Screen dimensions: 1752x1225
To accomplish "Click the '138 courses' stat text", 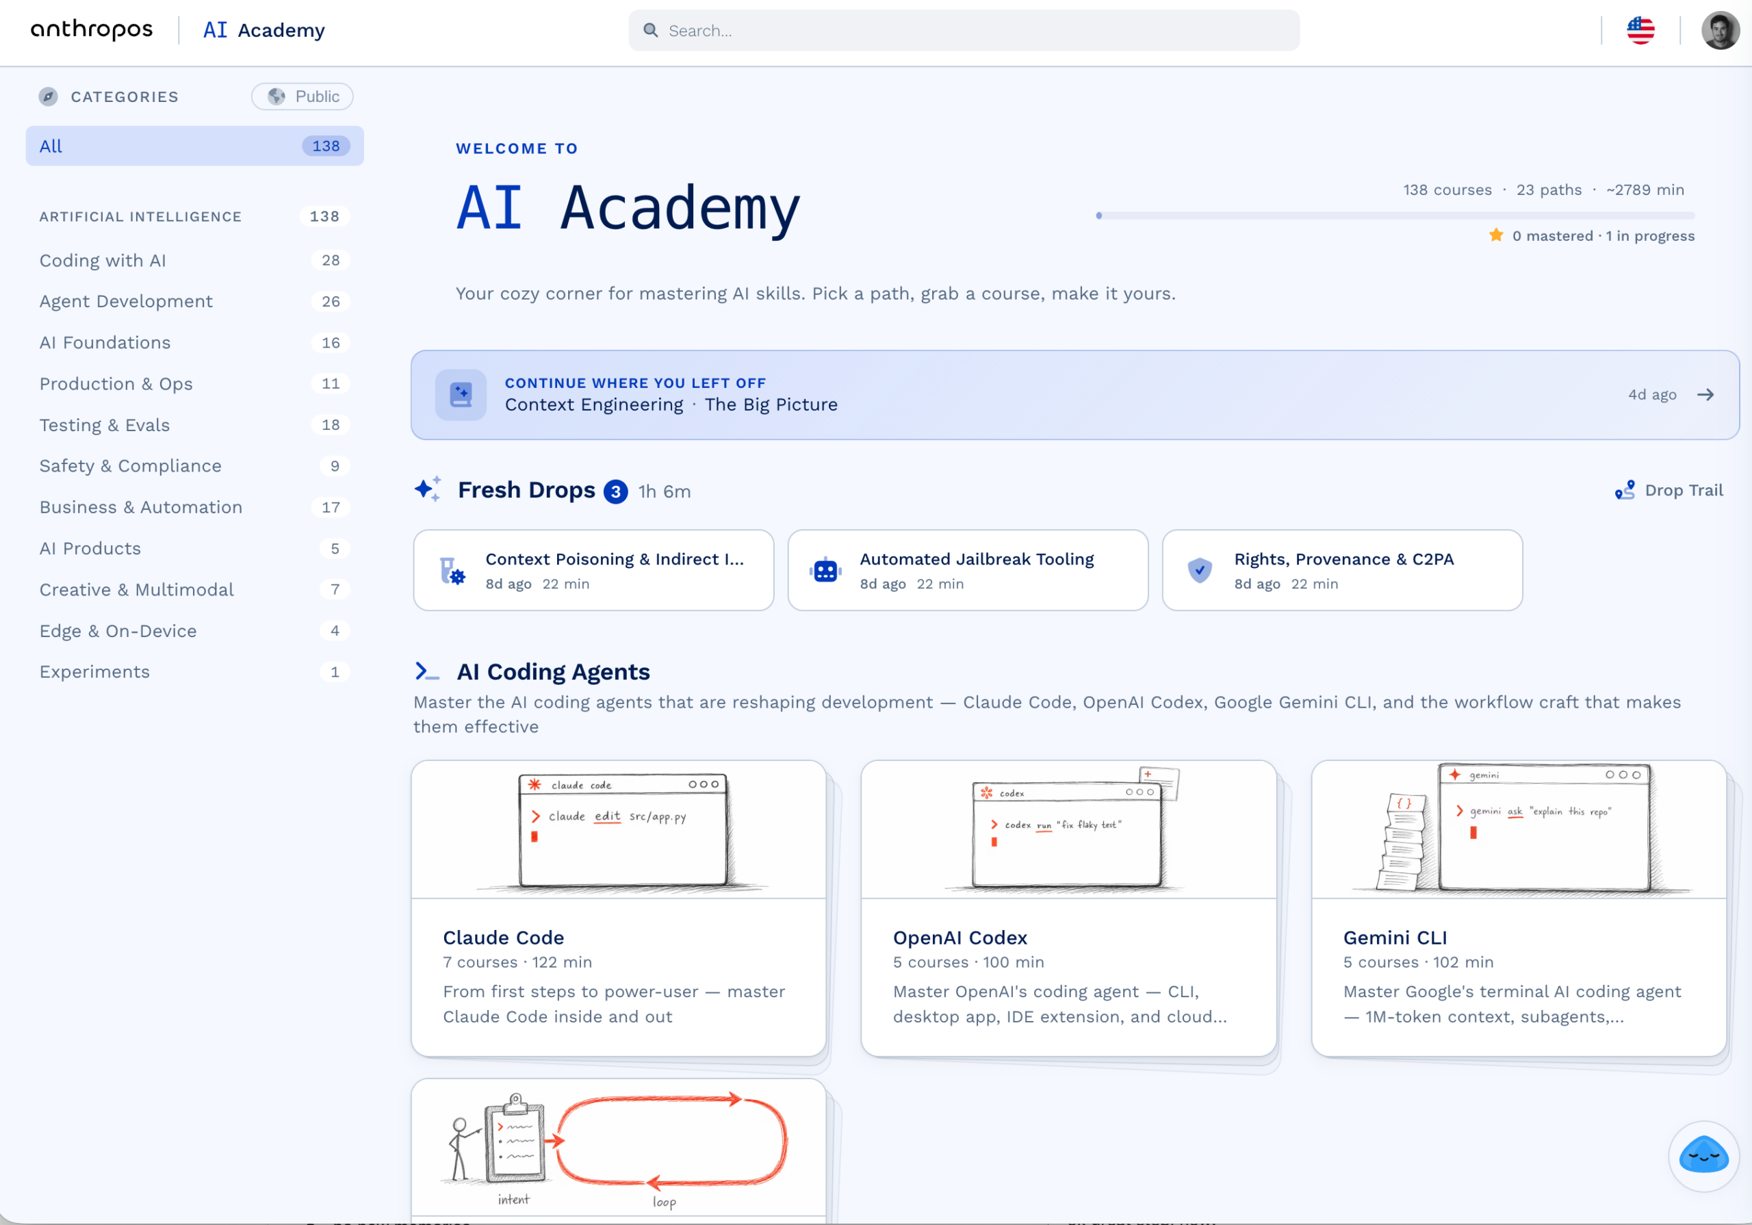I will pyautogui.click(x=1447, y=190).
